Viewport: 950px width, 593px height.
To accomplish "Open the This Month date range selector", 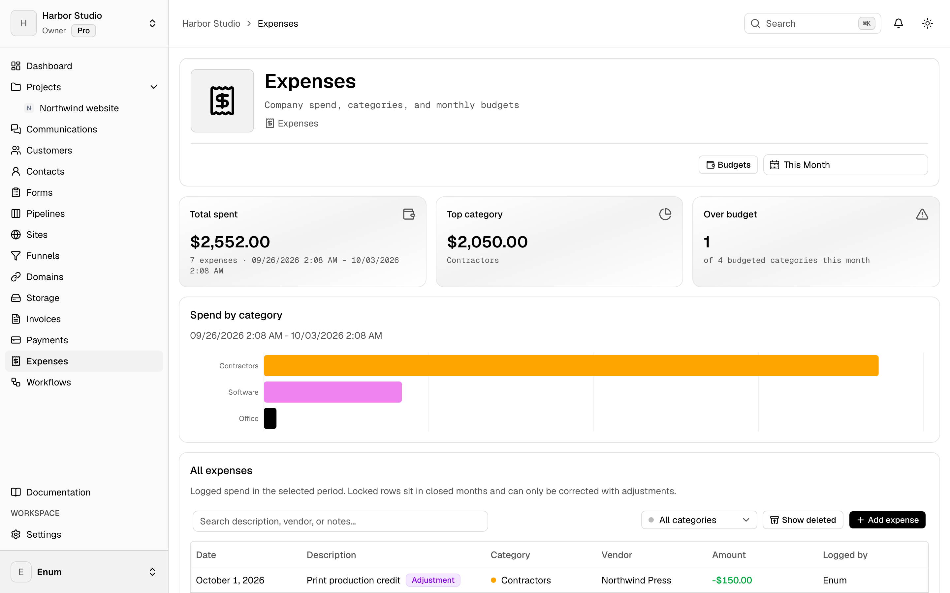I will pos(845,165).
